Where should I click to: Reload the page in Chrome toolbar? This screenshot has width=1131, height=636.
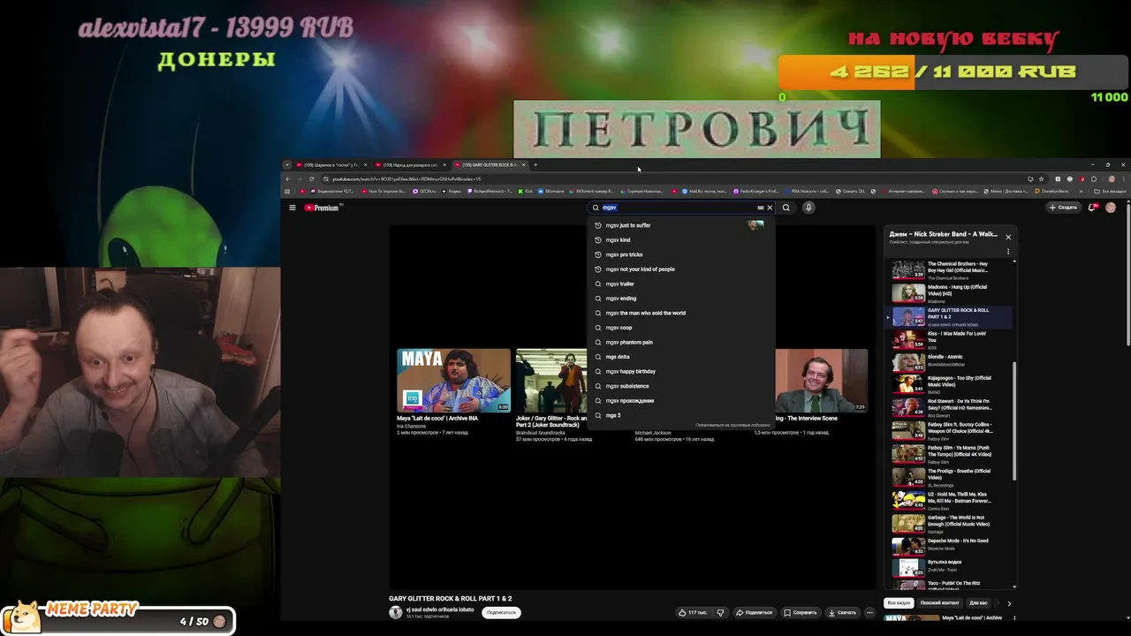click(x=311, y=178)
